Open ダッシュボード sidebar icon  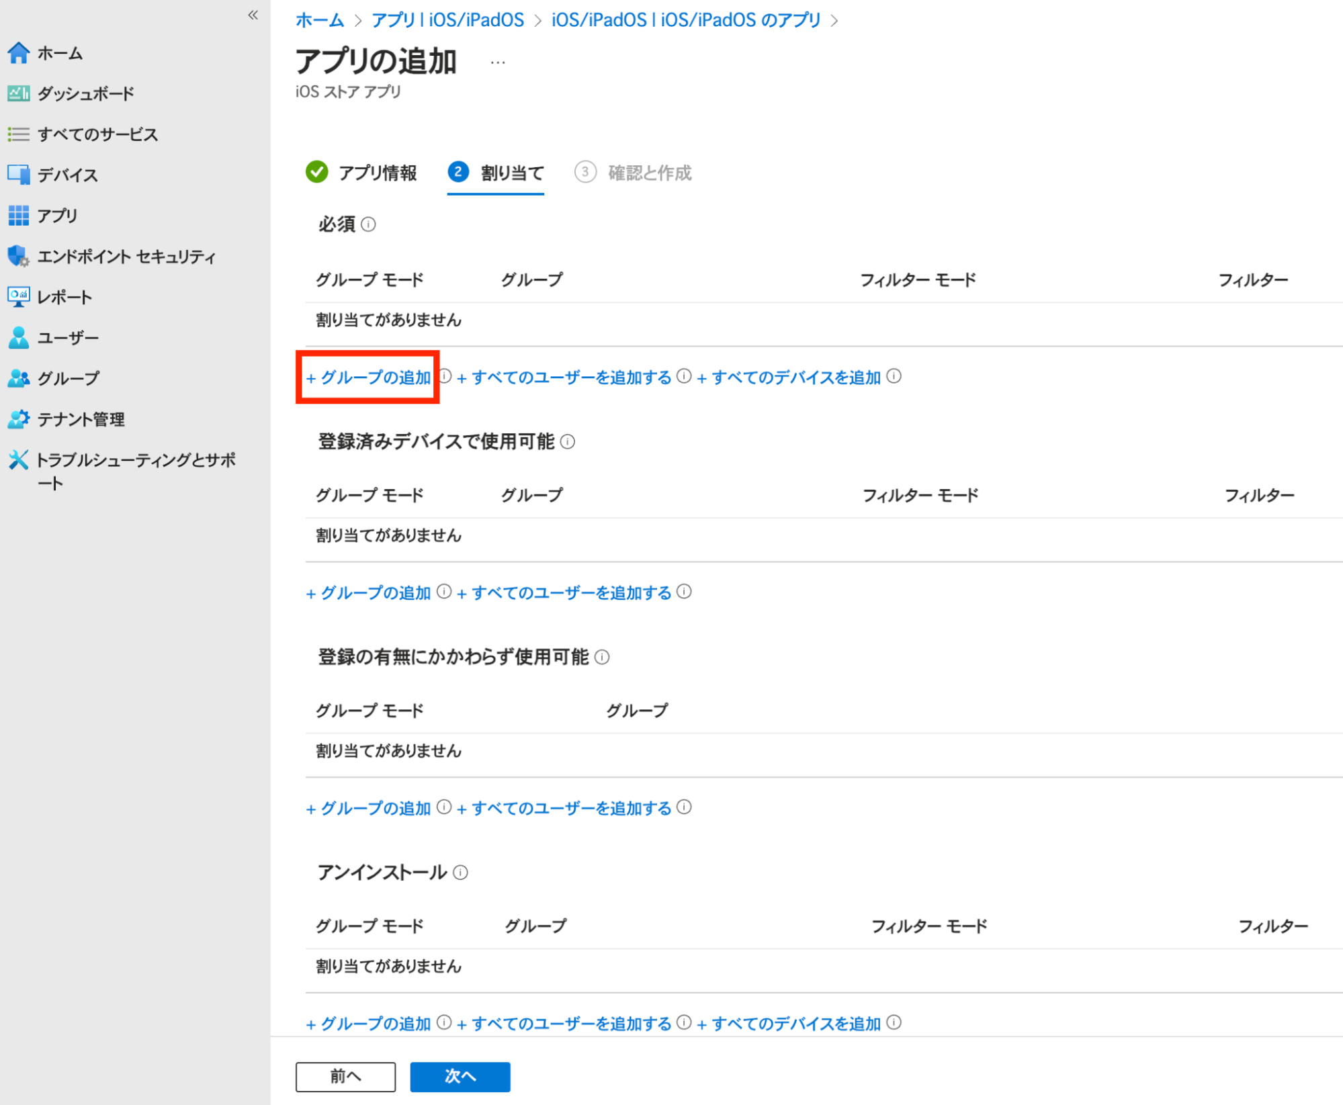[18, 93]
